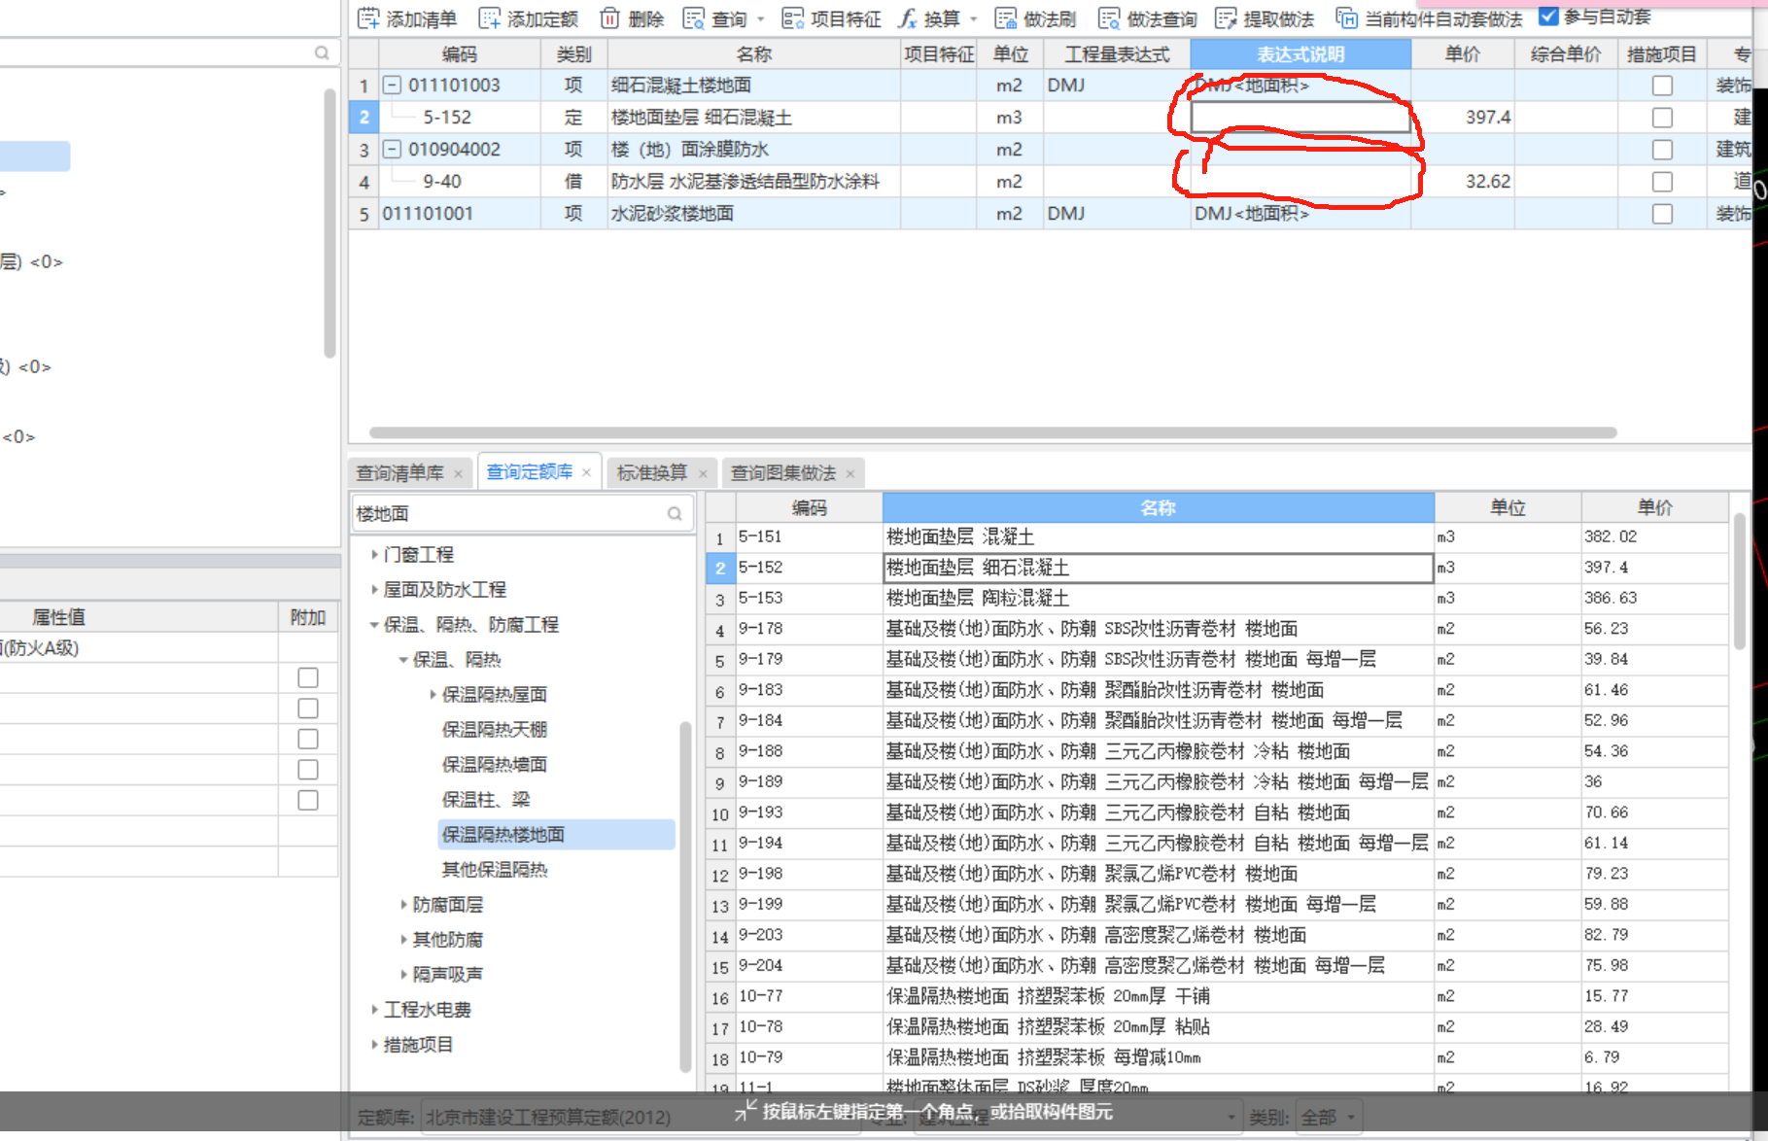Expand the 保温隔热屋面 node

pos(433,695)
